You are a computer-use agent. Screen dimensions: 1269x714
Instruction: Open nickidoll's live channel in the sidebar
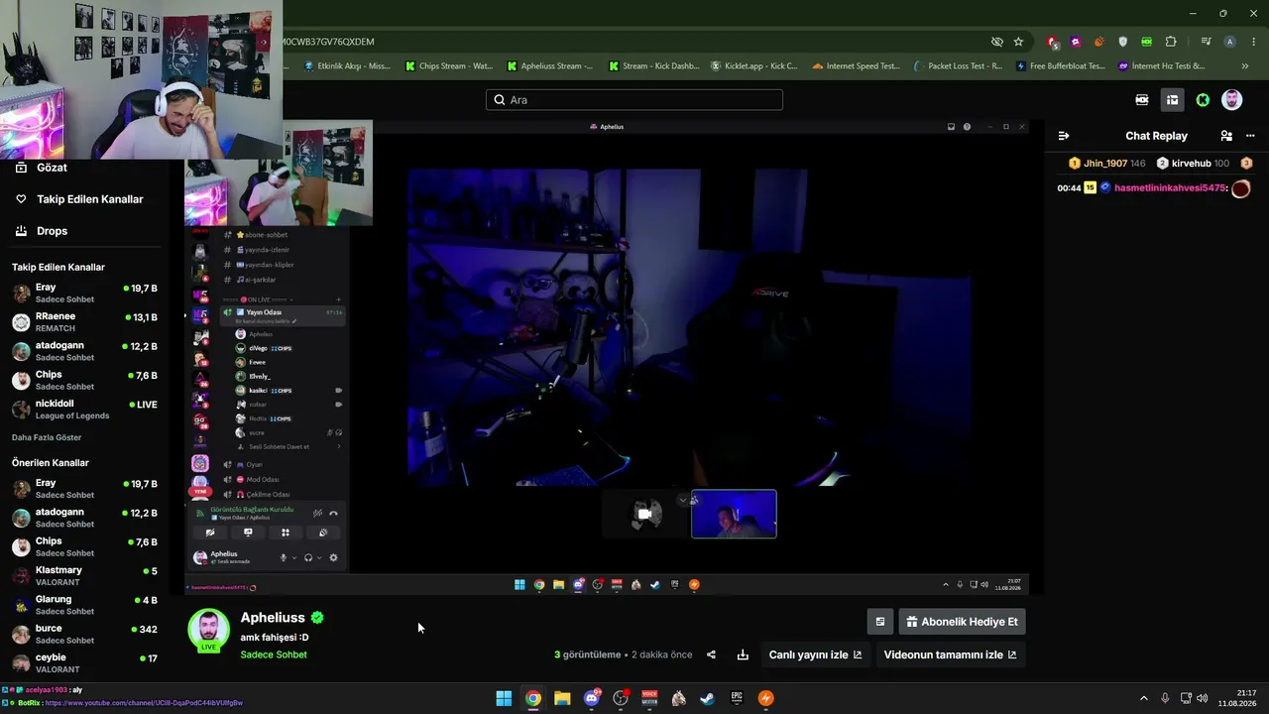[84, 410]
